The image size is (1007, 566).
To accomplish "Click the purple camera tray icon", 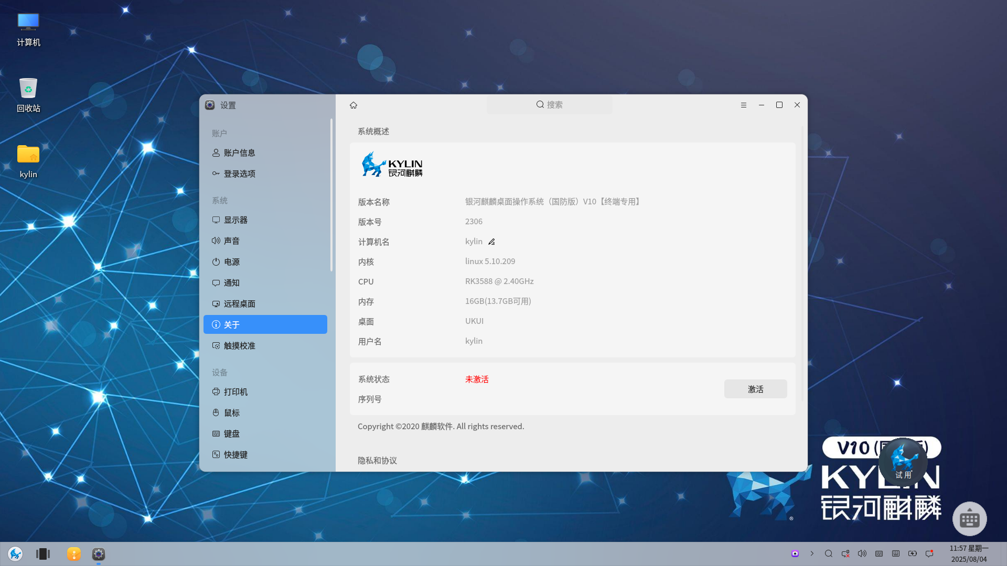I will click(x=795, y=553).
